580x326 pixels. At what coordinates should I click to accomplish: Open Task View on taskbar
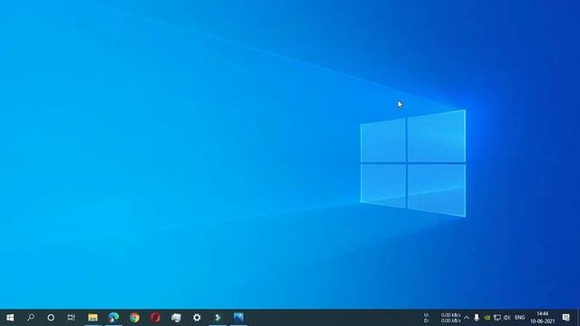[x=72, y=318]
